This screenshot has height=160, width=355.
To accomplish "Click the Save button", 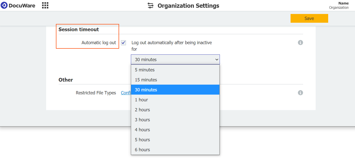I will click(309, 18).
